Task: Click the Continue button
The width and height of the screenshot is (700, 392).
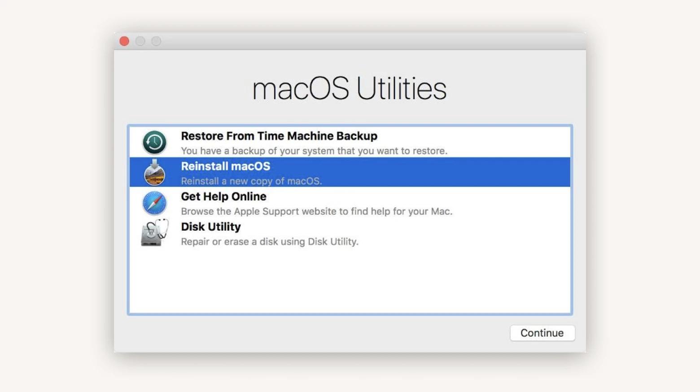Action: [x=542, y=333]
